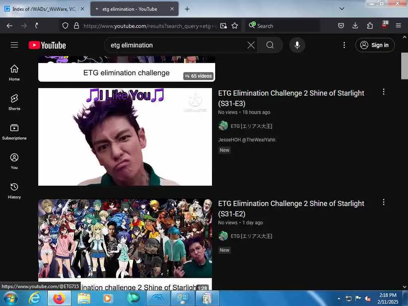
Task: Click the channel avatar under S31-E2
Action: [223, 236]
